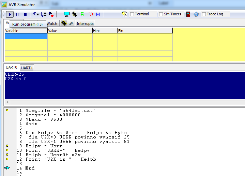Select the UART1 tab

click(27, 68)
